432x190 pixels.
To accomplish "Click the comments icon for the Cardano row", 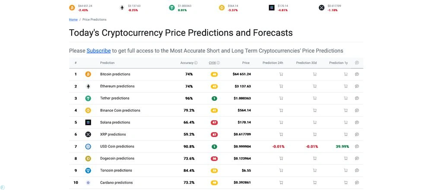I will [357, 183].
